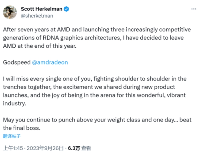Open Scott Herkelman's profile picture
This screenshot has width=197, height=157.
tap(10, 12)
